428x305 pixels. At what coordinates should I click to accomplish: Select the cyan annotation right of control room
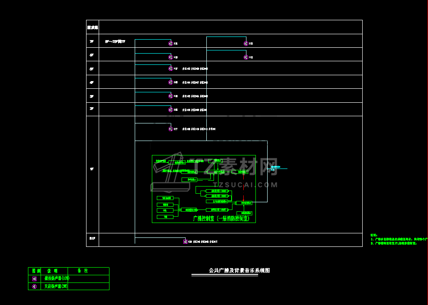click(275, 168)
